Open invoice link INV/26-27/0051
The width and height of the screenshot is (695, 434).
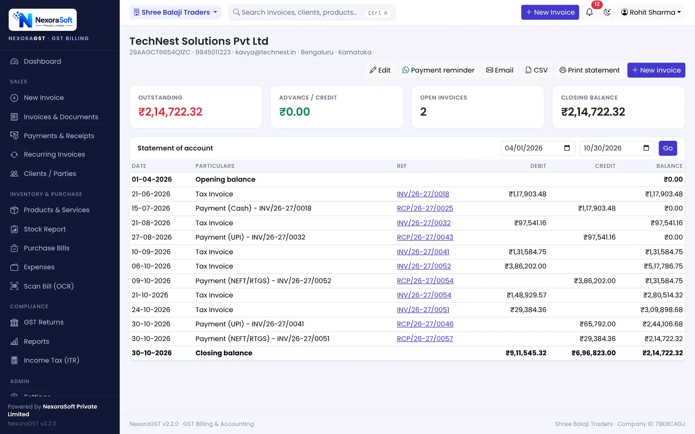(x=423, y=310)
